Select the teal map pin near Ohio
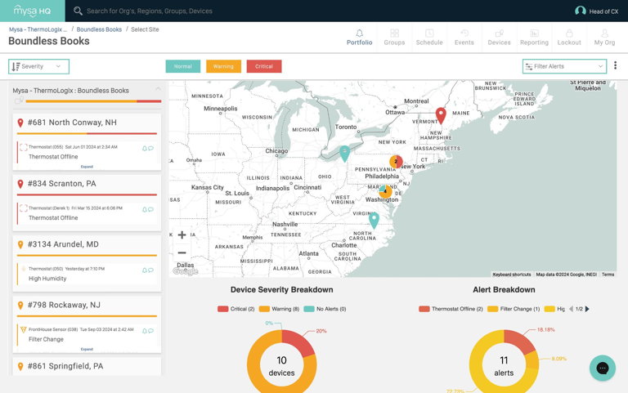The width and height of the screenshot is (628, 393). (344, 154)
